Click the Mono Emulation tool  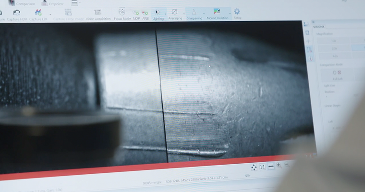coord(217,14)
